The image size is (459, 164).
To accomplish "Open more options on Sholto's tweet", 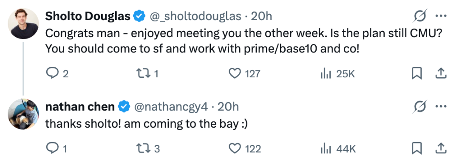I will point(441,16).
